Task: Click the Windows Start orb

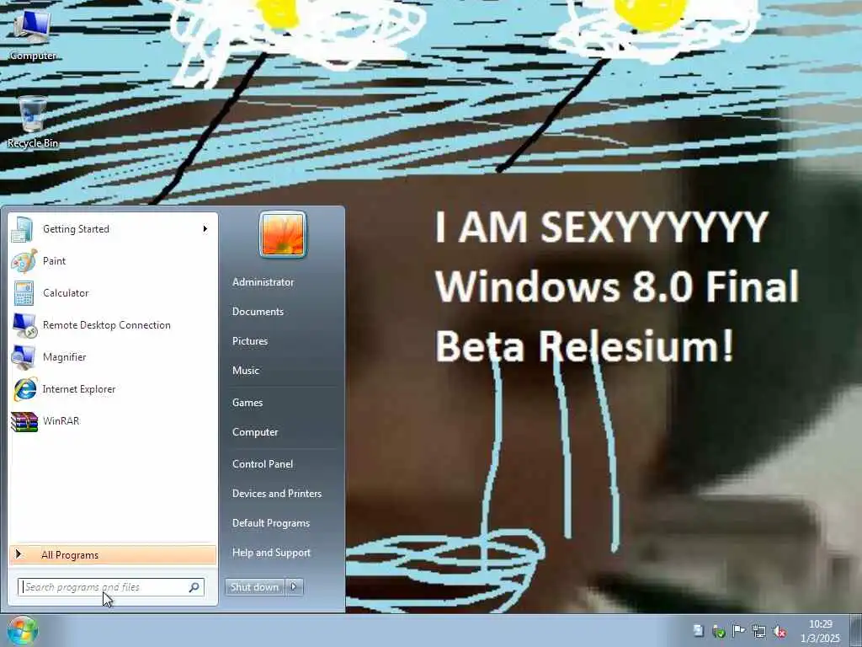Action: point(22,630)
